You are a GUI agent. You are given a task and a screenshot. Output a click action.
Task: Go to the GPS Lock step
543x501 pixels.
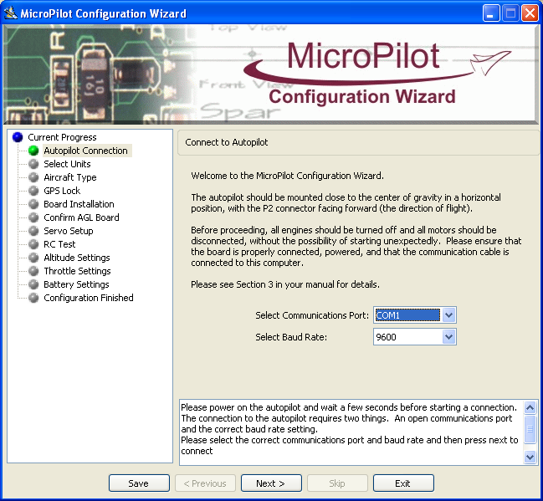(62, 191)
